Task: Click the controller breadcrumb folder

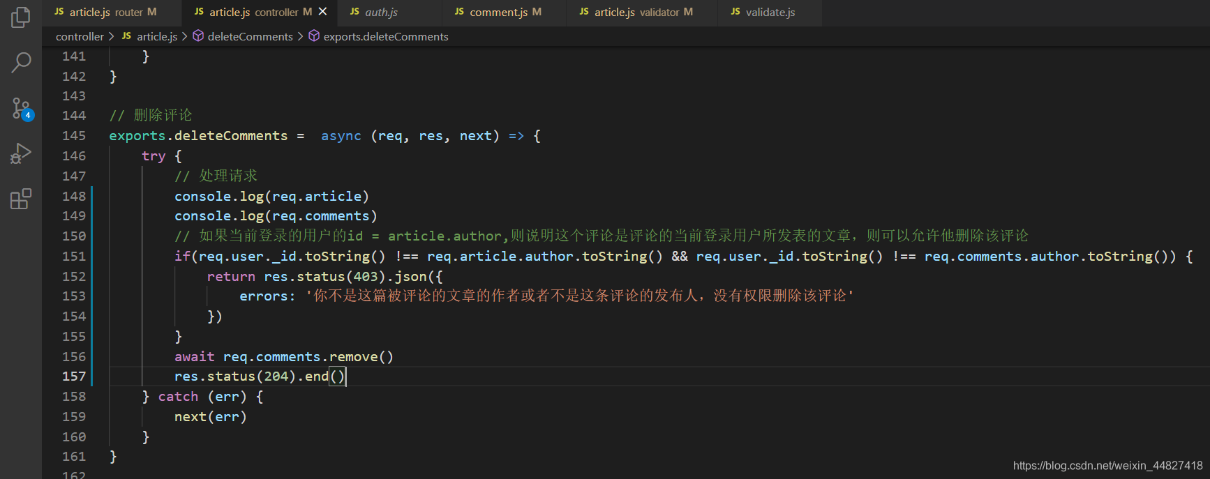Action: pos(80,36)
